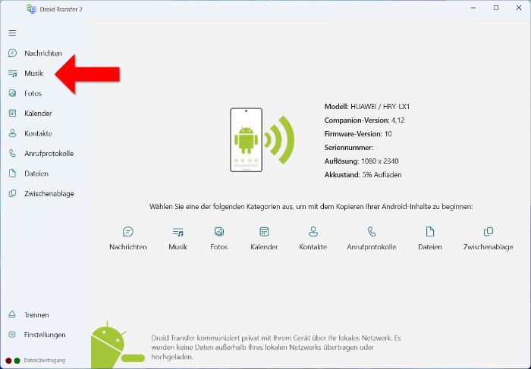The width and height of the screenshot is (531, 369).
Task: Click the Kontakte person icon in sidebar
Action: (x=13, y=133)
